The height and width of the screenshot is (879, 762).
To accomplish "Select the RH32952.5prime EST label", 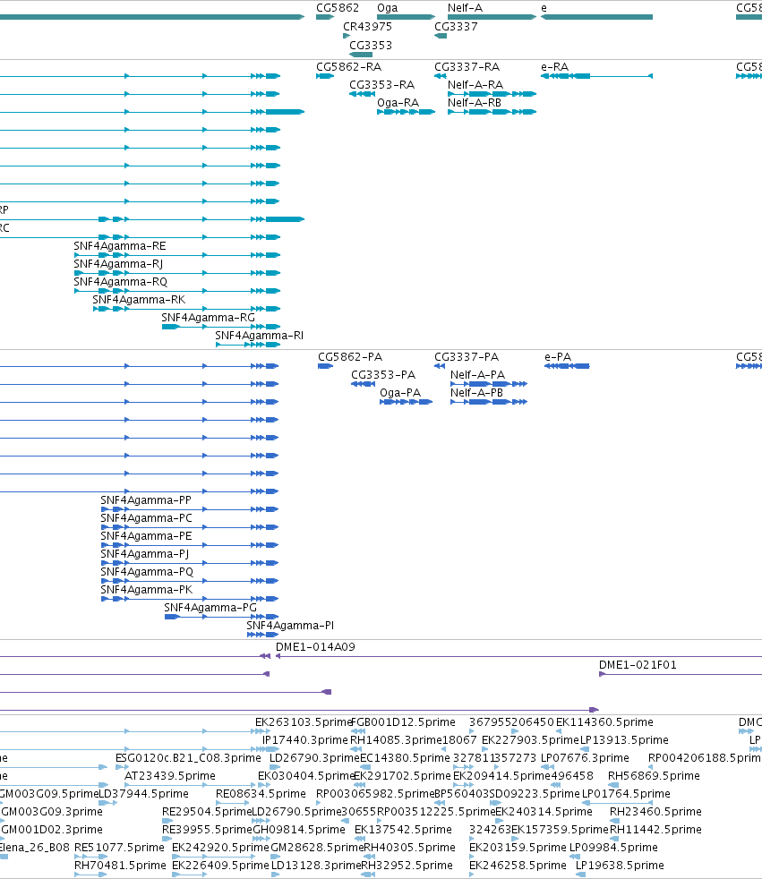I will click(407, 866).
